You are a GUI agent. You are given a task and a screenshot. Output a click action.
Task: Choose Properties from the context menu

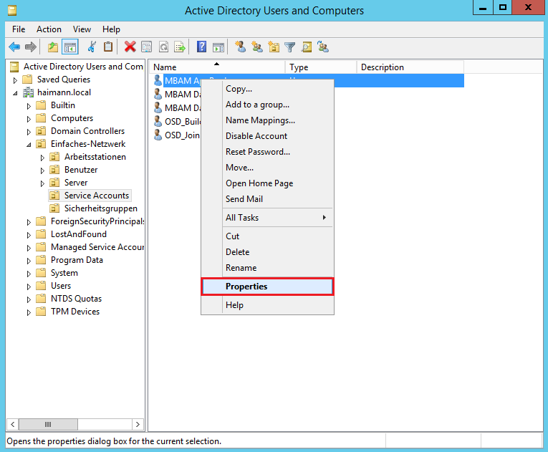coord(267,287)
